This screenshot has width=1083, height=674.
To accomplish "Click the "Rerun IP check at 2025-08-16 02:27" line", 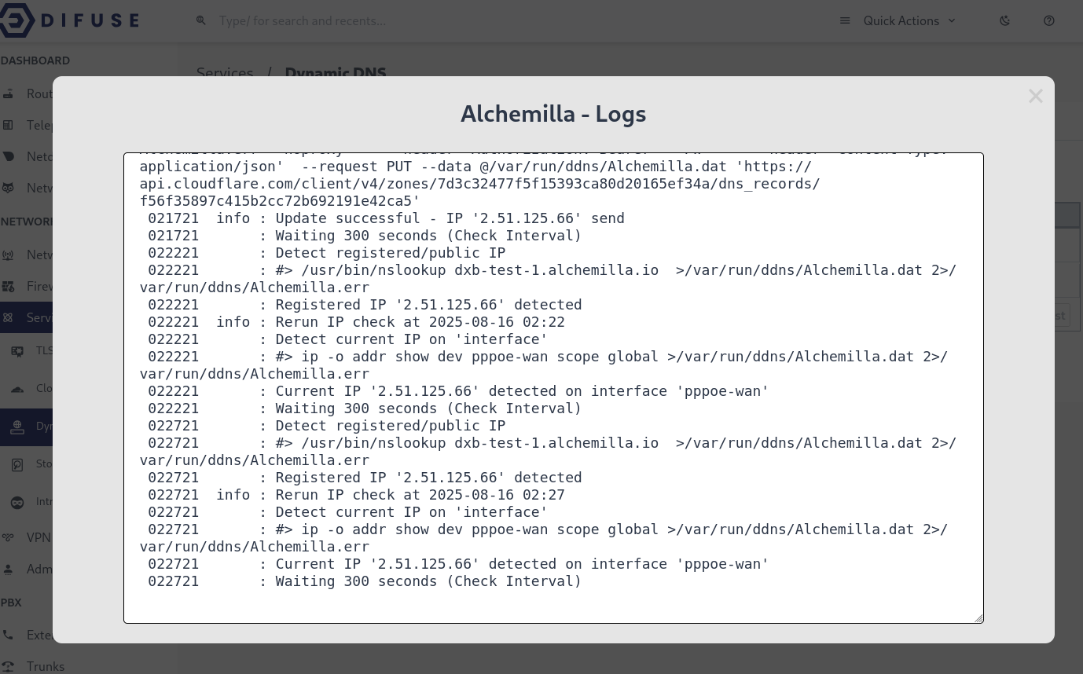I will (356, 495).
